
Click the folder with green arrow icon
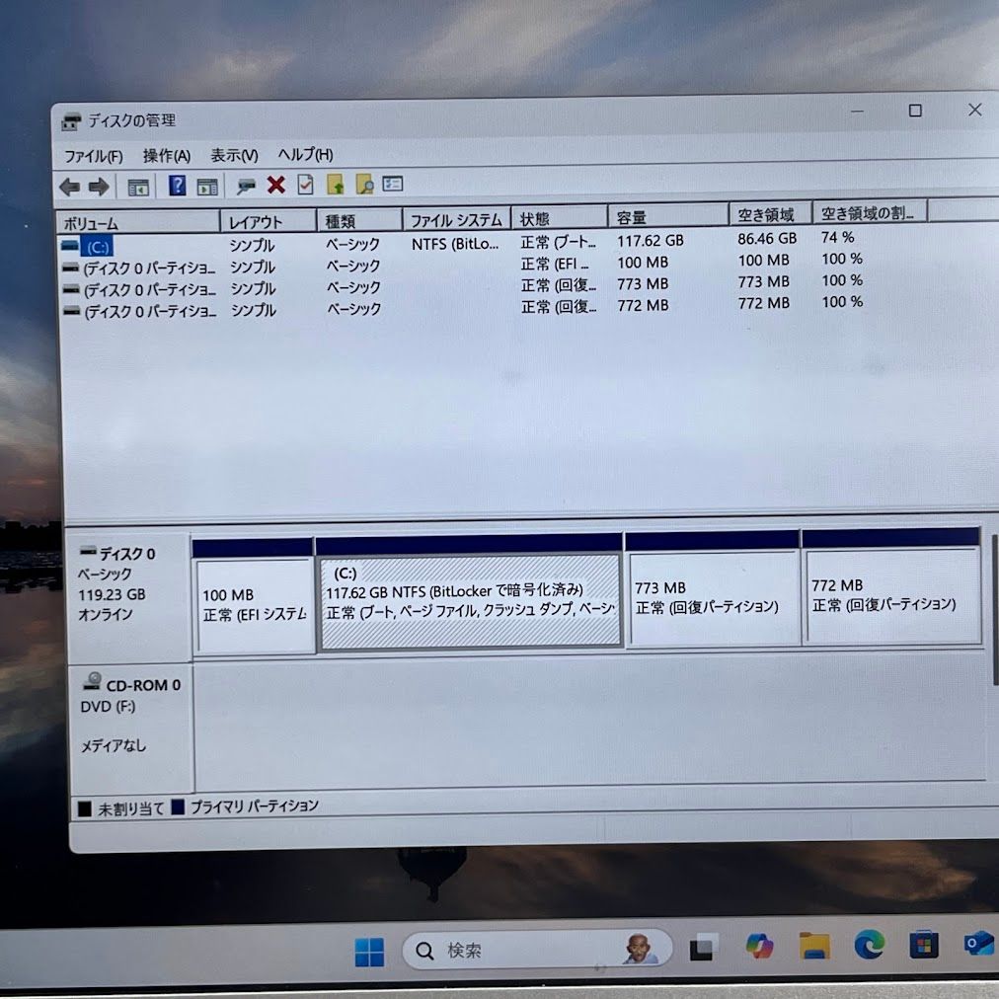336,185
